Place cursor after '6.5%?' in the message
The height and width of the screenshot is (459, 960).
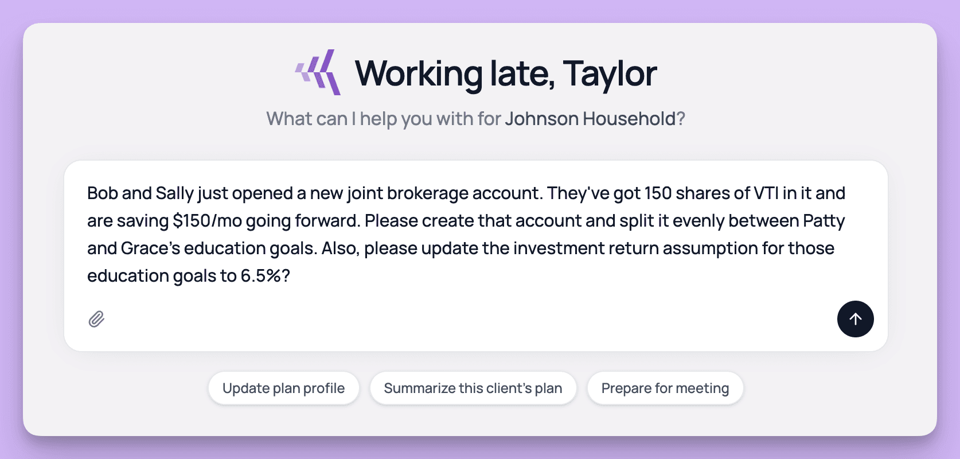click(291, 276)
